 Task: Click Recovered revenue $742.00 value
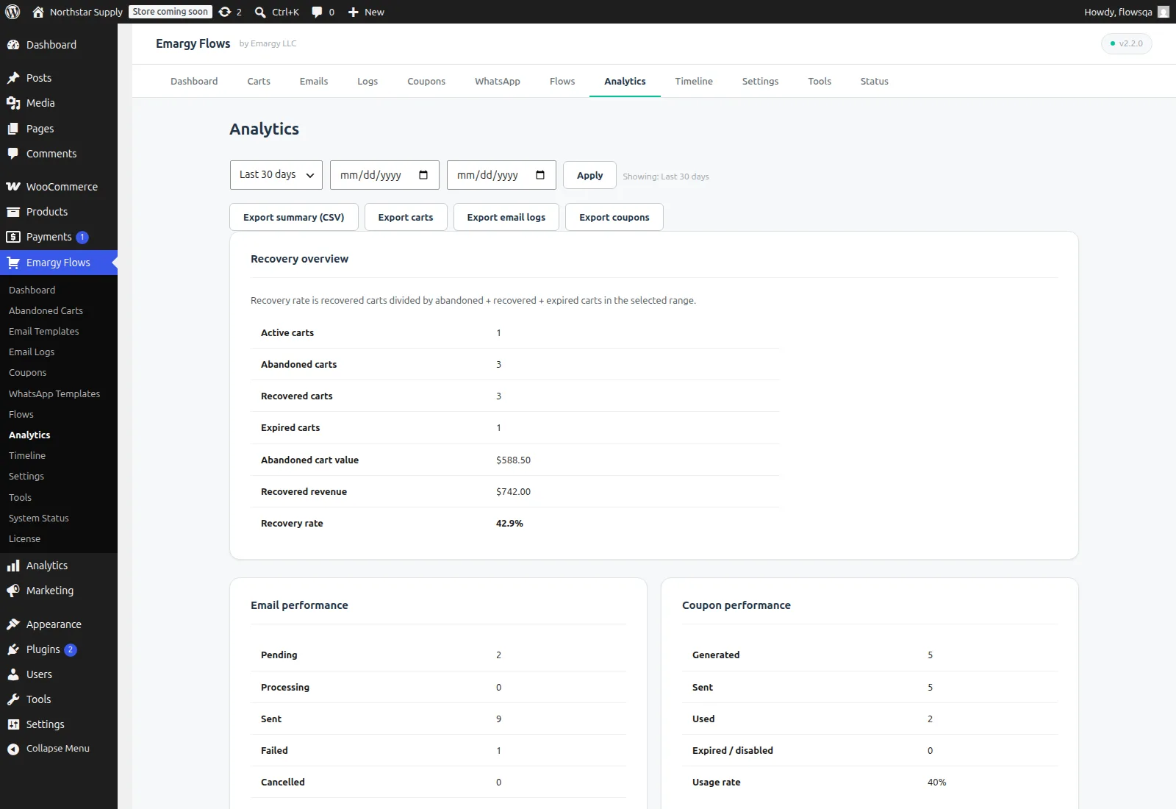click(513, 492)
